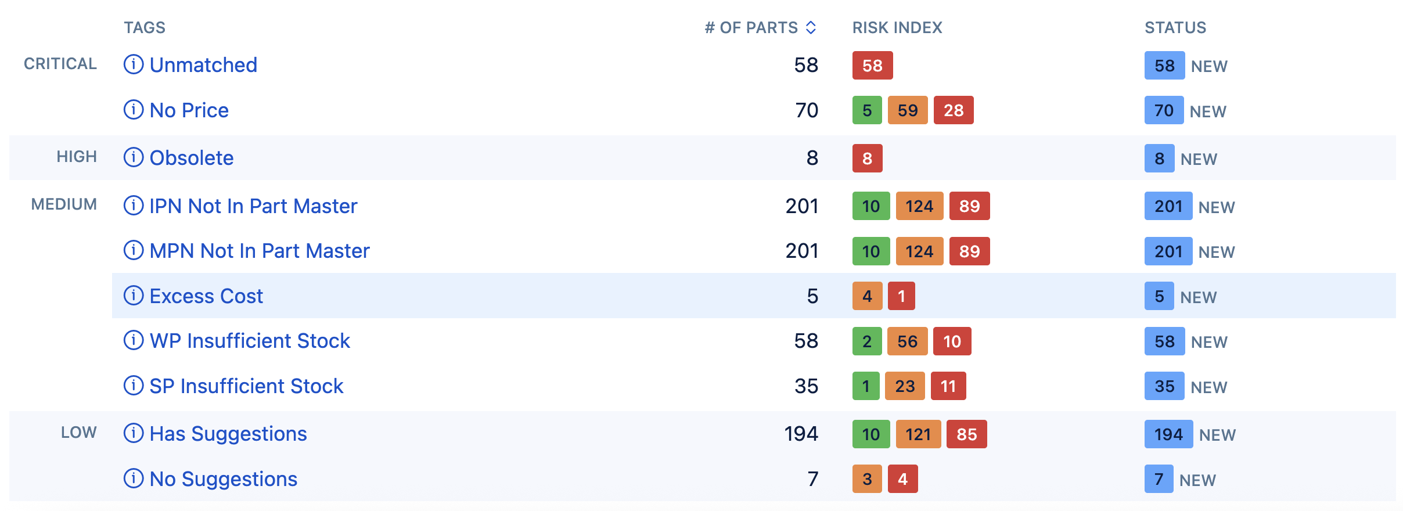Viewport: 1403px width, 511px height.
Task: Select the red 28 risk badge for No Price
Action: pyautogui.click(x=954, y=110)
